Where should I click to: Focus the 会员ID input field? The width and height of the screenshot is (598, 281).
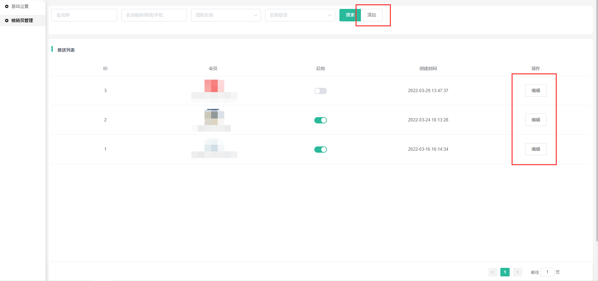(84, 15)
